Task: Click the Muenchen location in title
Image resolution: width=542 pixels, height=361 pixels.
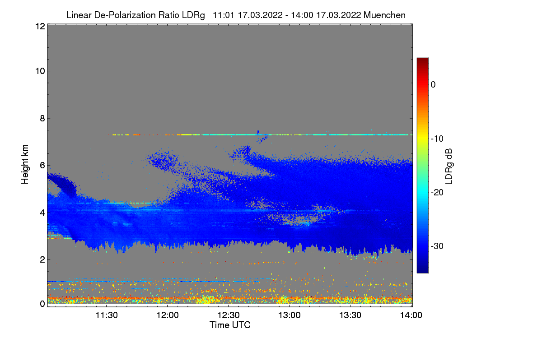Action: tap(384, 15)
